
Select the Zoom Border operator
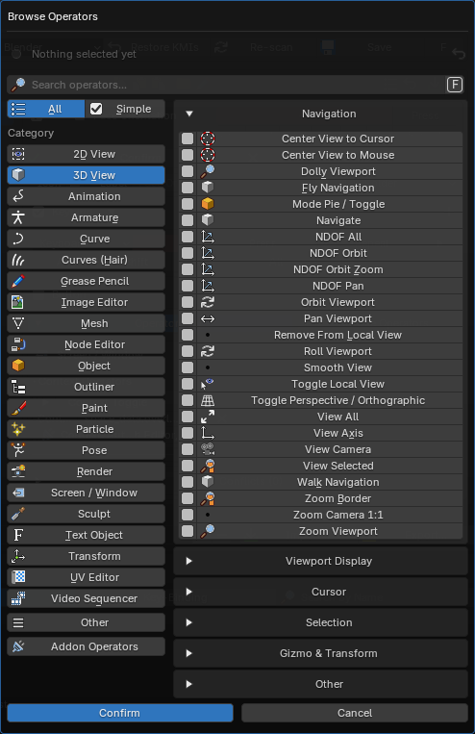(x=330, y=498)
